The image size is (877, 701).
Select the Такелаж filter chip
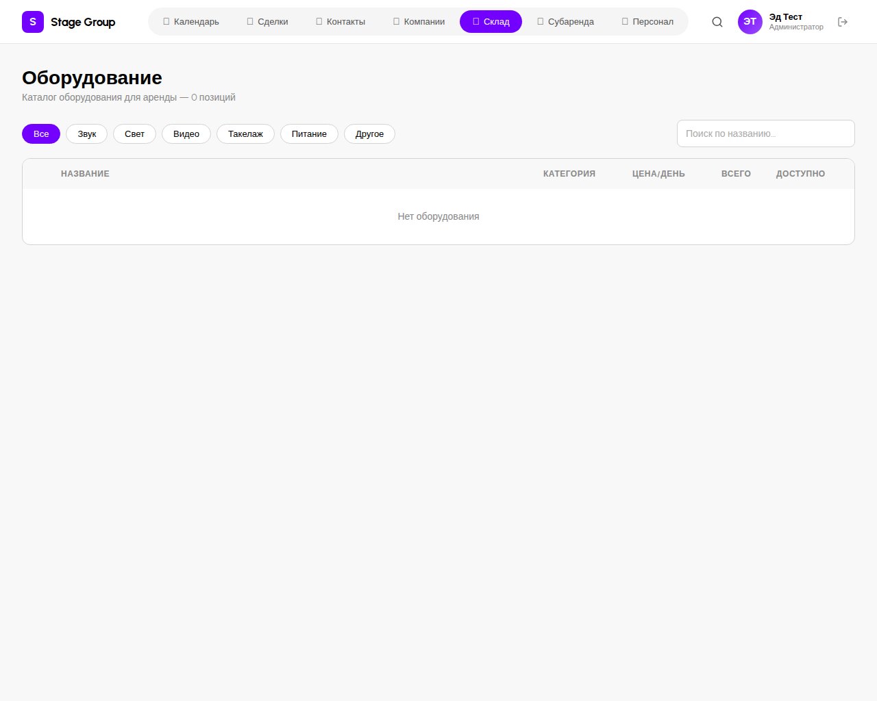(245, 133)
